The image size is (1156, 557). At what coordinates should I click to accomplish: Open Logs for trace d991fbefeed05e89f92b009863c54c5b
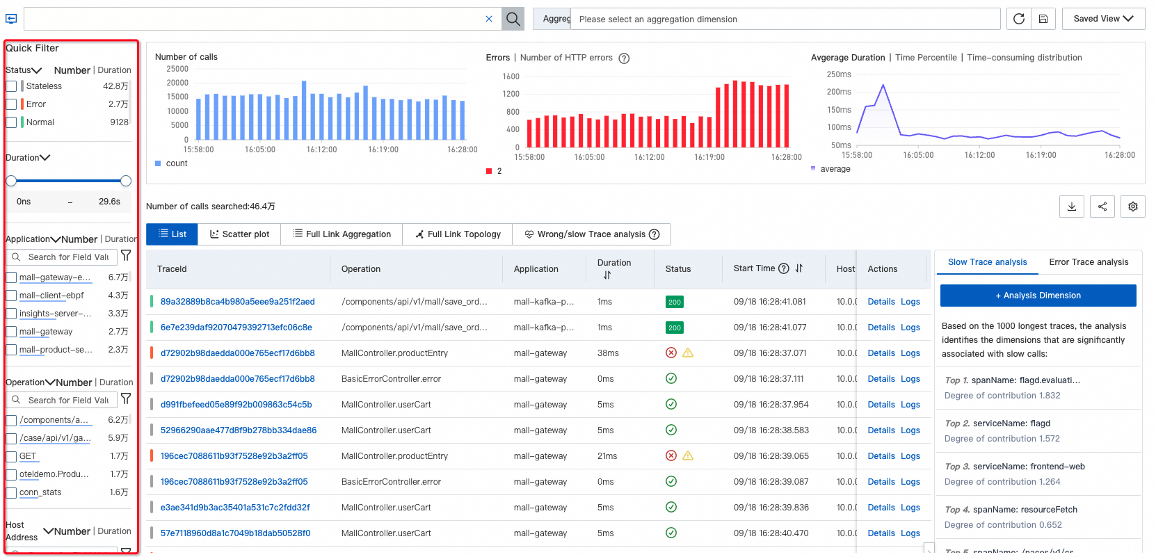(x=910, y=405)
